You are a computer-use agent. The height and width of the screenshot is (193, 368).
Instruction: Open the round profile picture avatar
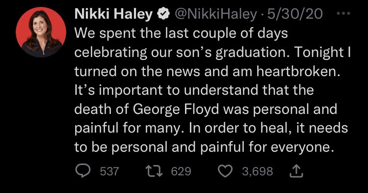pyautogui.click(x=41, y=32)
